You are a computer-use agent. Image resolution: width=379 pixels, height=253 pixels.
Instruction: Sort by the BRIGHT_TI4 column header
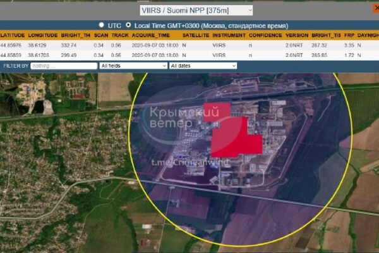point(75,35)
